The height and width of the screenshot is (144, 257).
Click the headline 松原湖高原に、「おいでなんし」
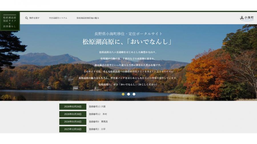click(x=127, y=41)
